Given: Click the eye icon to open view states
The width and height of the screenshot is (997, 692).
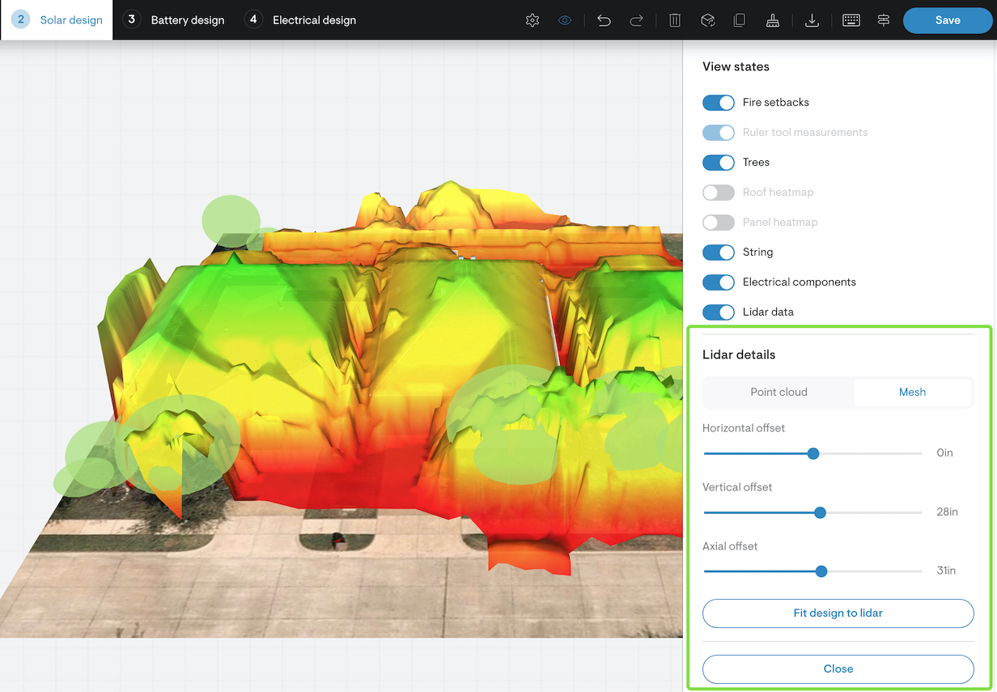Looking at the screenshot, I should click(565, 20).
